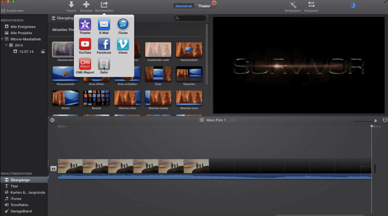
Task: Click the transitions search field
Action: tap(190, 18)
